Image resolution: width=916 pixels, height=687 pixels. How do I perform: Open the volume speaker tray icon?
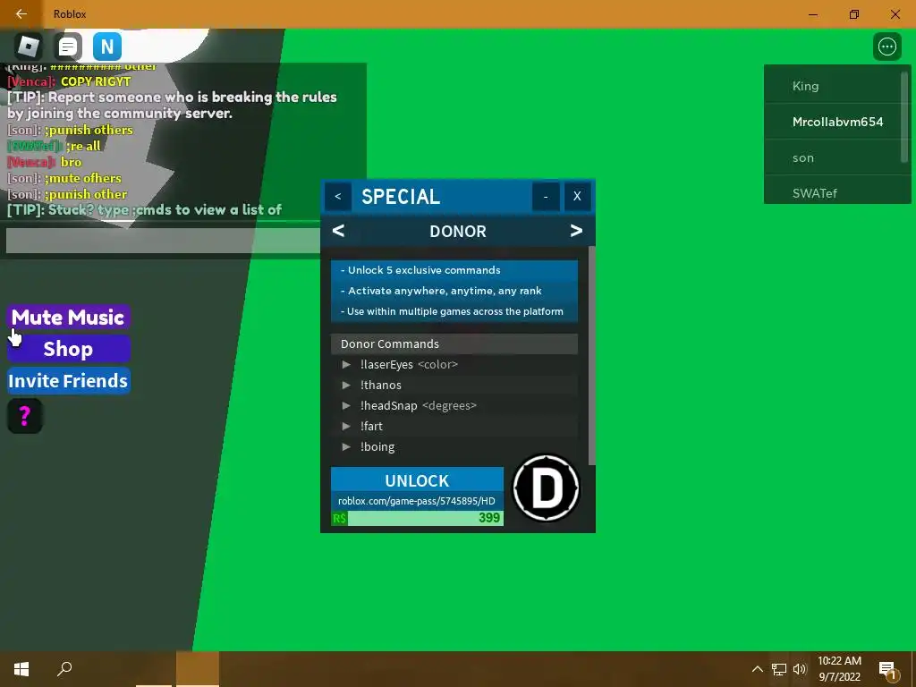click(x=799, y=669)
